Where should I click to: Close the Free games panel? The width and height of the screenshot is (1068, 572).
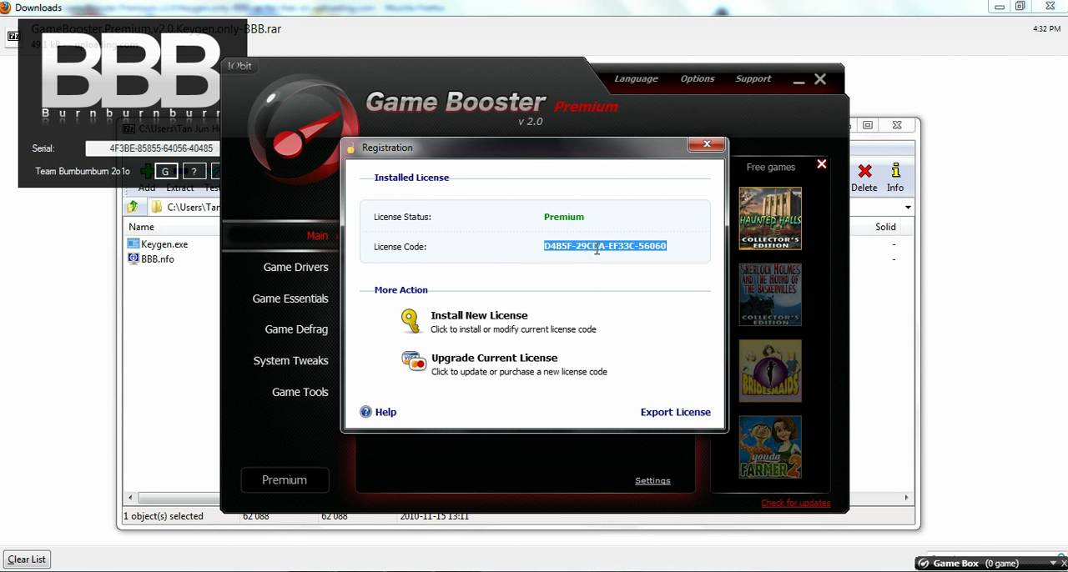click(821, 164)
